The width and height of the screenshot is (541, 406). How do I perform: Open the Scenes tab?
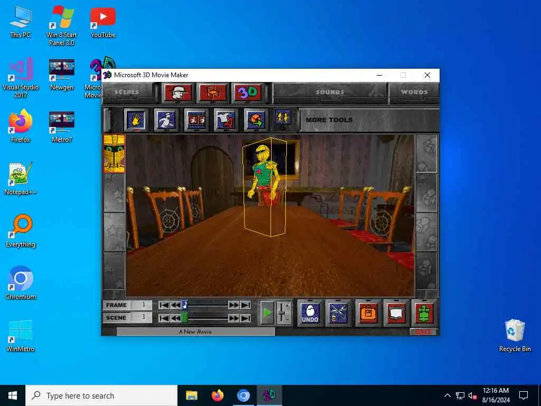point(127,92)
